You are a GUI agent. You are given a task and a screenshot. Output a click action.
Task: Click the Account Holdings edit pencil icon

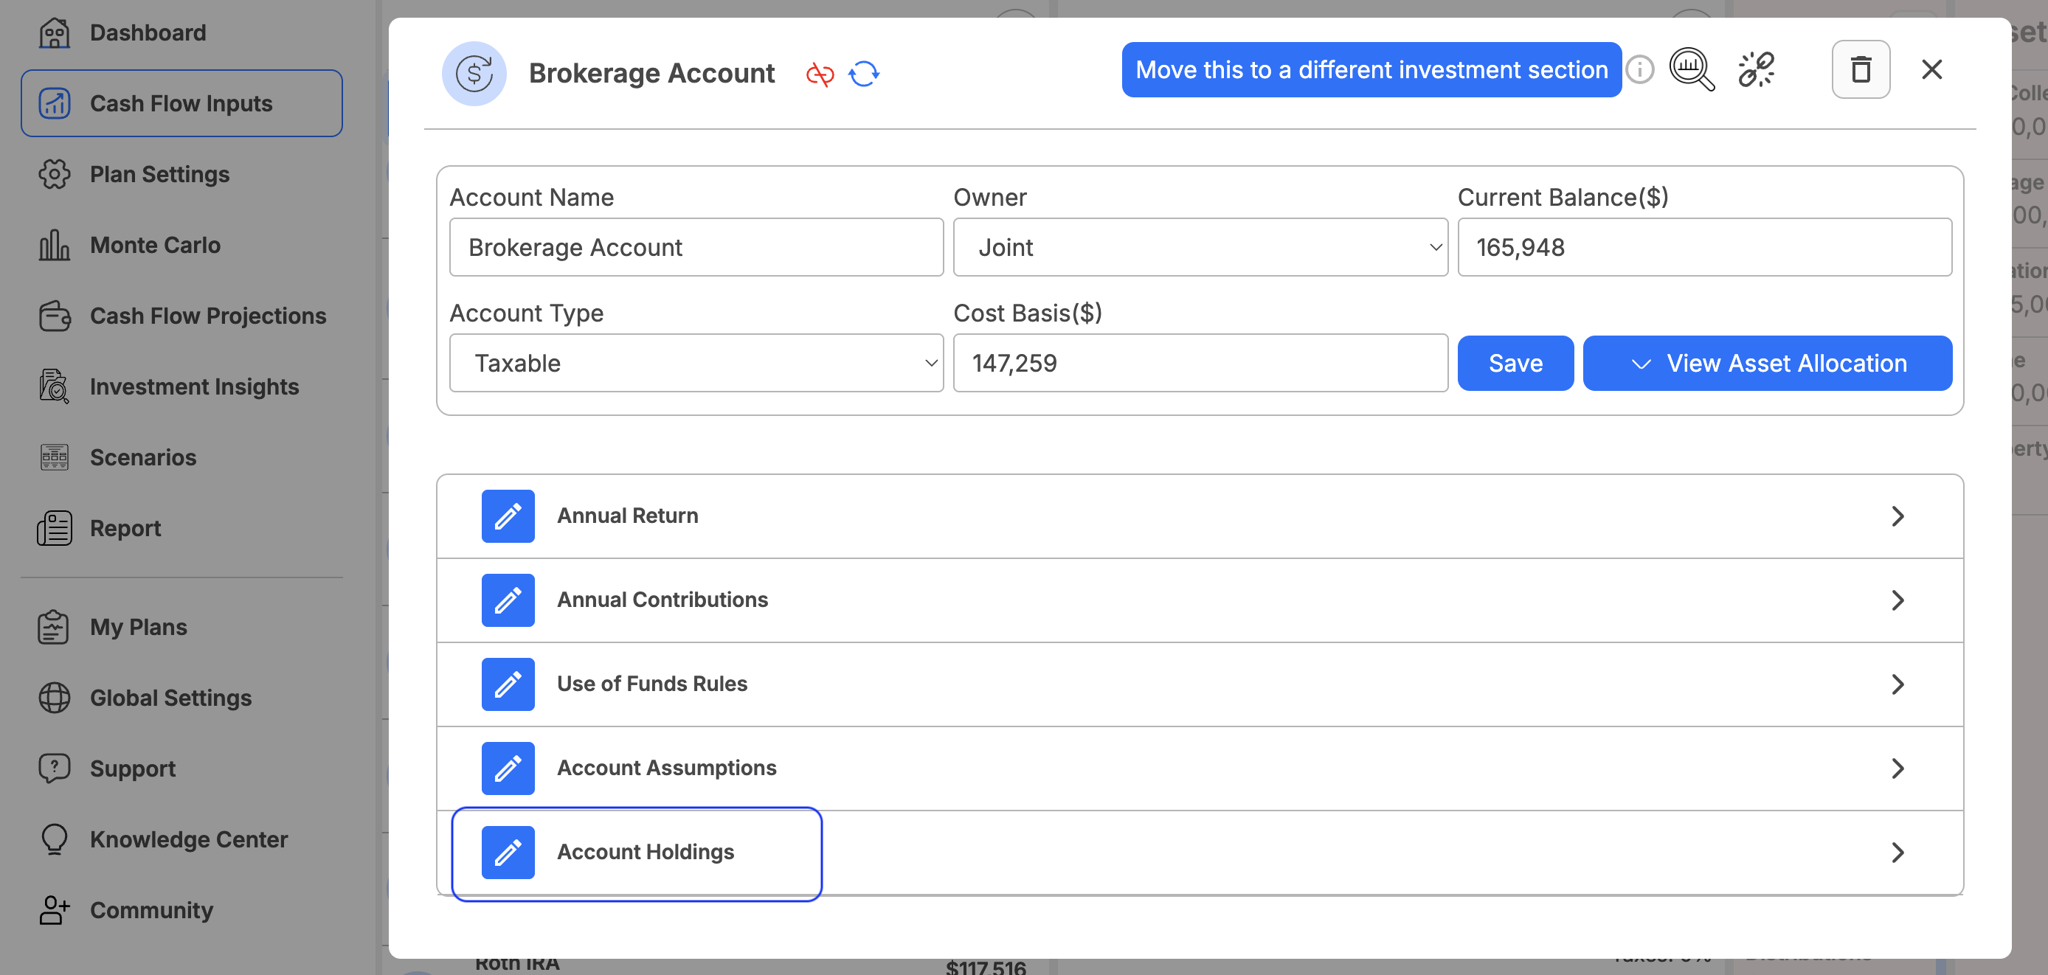pyautogui.click(x=508, y=853)
